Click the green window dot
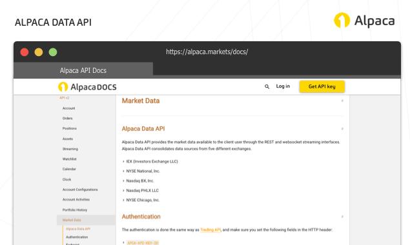The image size is (410, 245). [53, 52]
